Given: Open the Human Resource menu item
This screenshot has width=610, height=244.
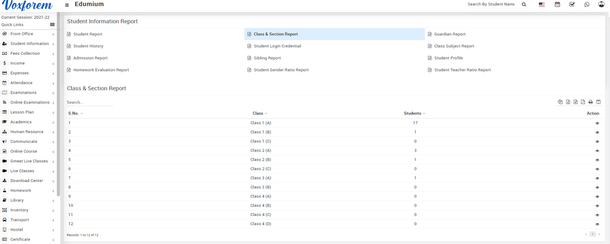Looking at the screenshot, I should tap(27, 131).
